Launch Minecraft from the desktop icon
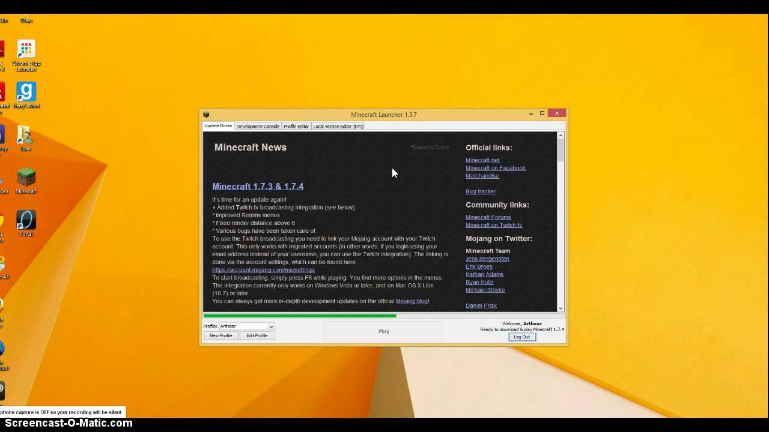The height and width of the screenshot is (432, 769). pos(26,181)
